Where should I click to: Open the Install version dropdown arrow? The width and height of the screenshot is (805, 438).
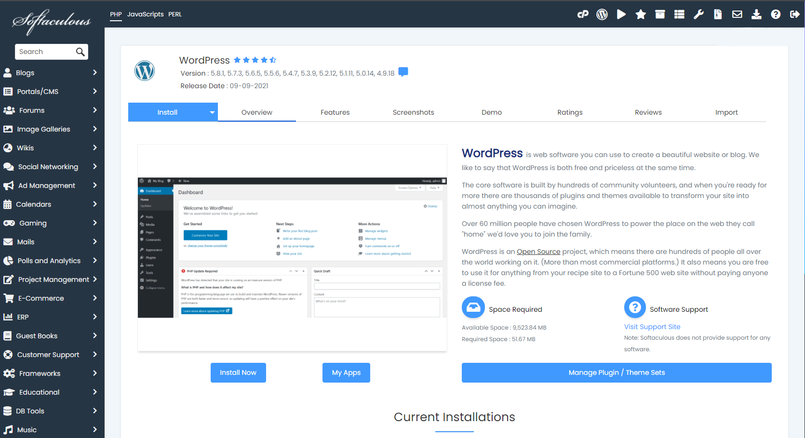[212, 112]
